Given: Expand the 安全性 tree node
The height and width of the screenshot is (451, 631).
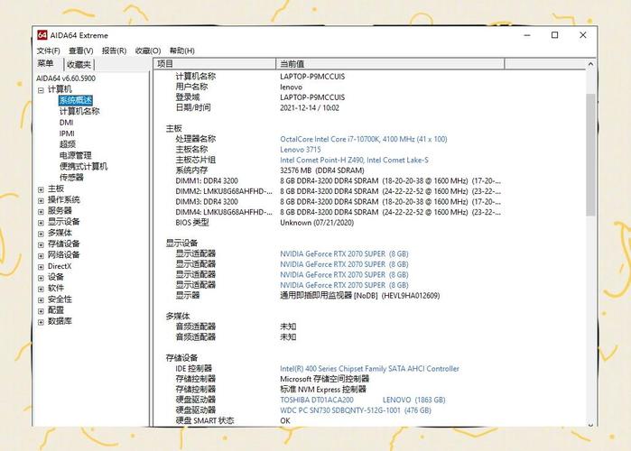Looking at the screenshot, I should pos(41,299).
